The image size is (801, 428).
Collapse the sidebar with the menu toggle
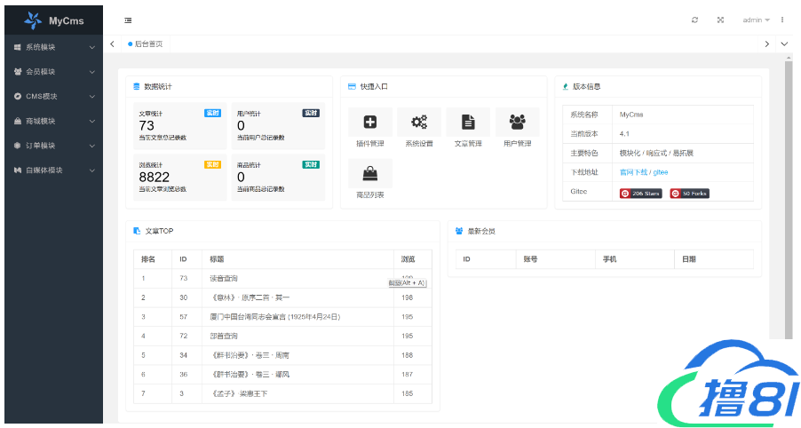(128, 20)
